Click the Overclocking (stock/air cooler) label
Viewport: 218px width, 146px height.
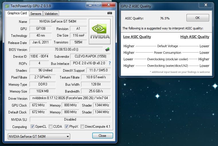(168, 59)
